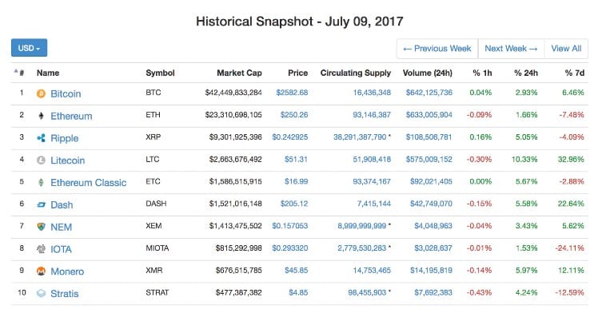Click the Ethereum Classic green icon
The image size is (602, 313).
tap(41, 183)
